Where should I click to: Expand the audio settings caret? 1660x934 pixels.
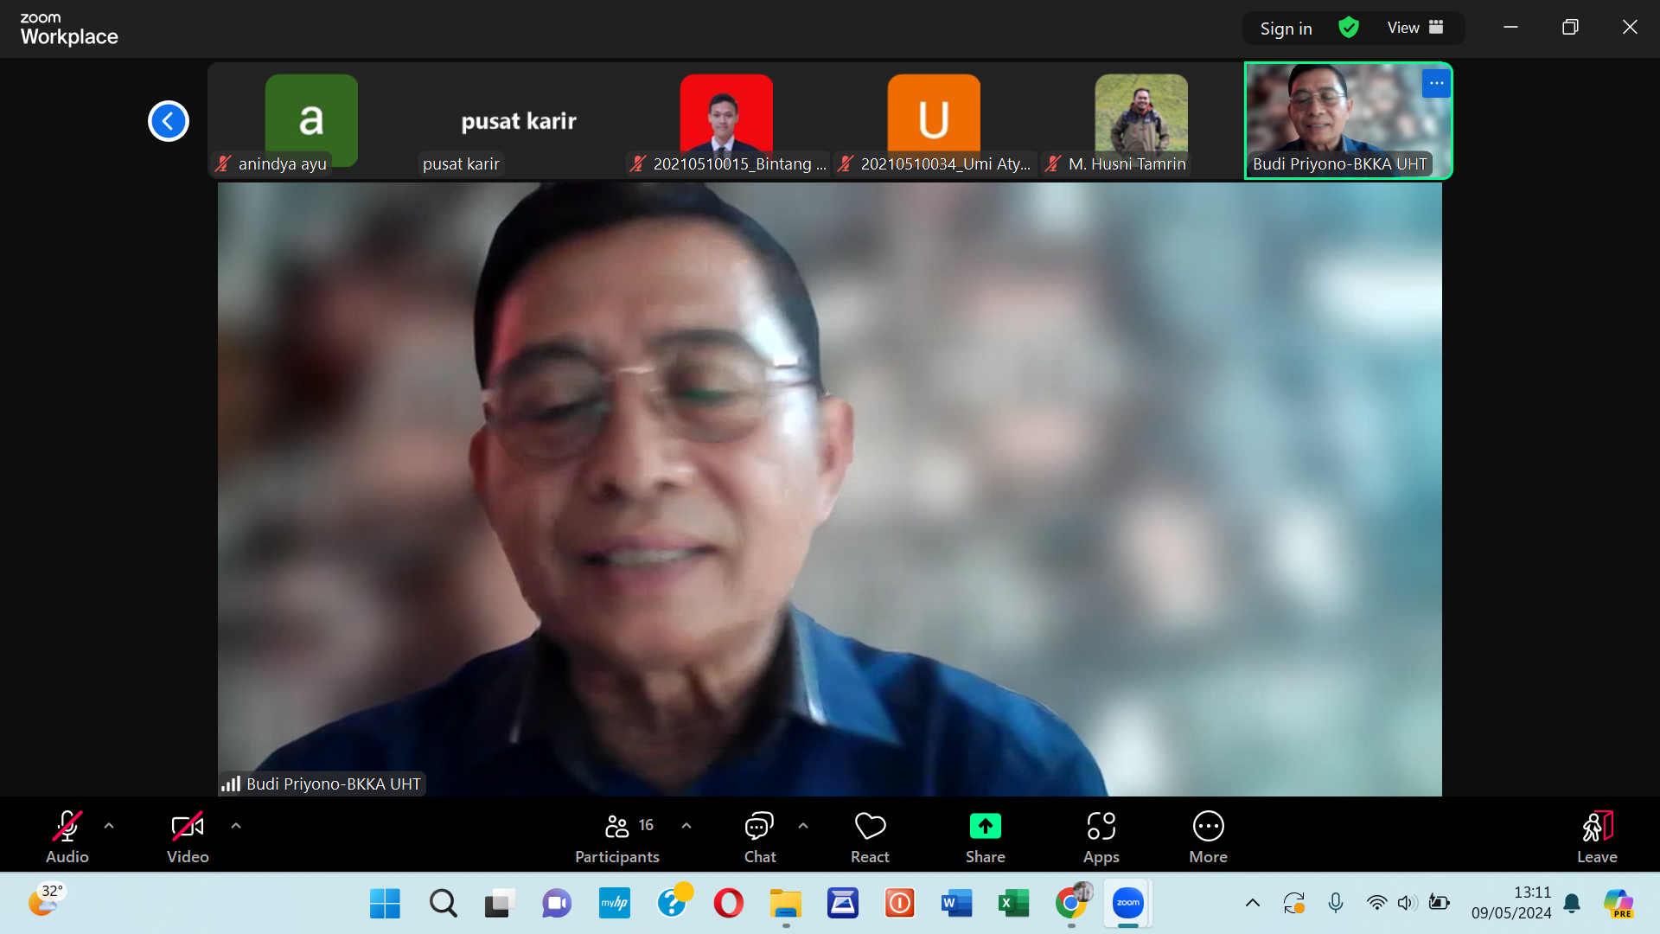tap(109, 826)
